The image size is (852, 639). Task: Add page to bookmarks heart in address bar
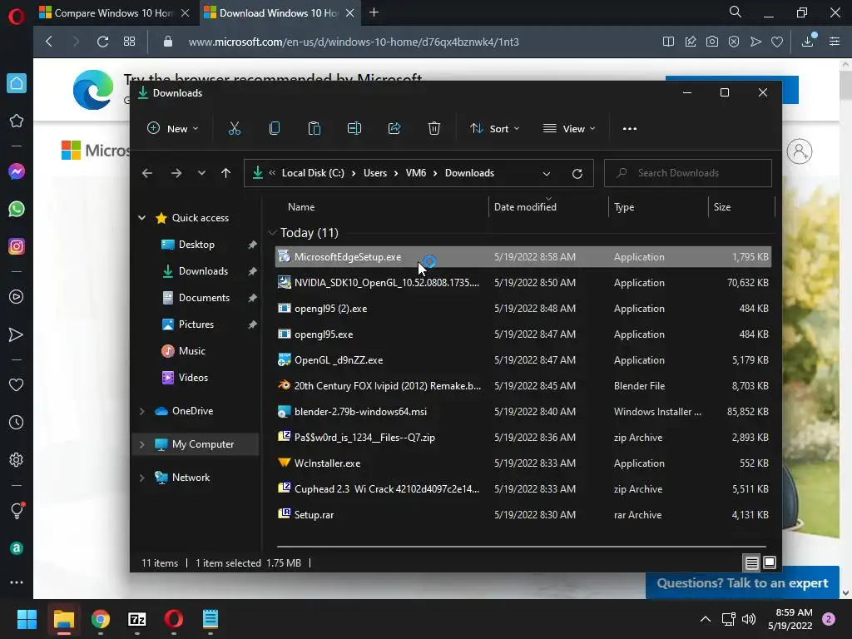click(x=777, y=42)
